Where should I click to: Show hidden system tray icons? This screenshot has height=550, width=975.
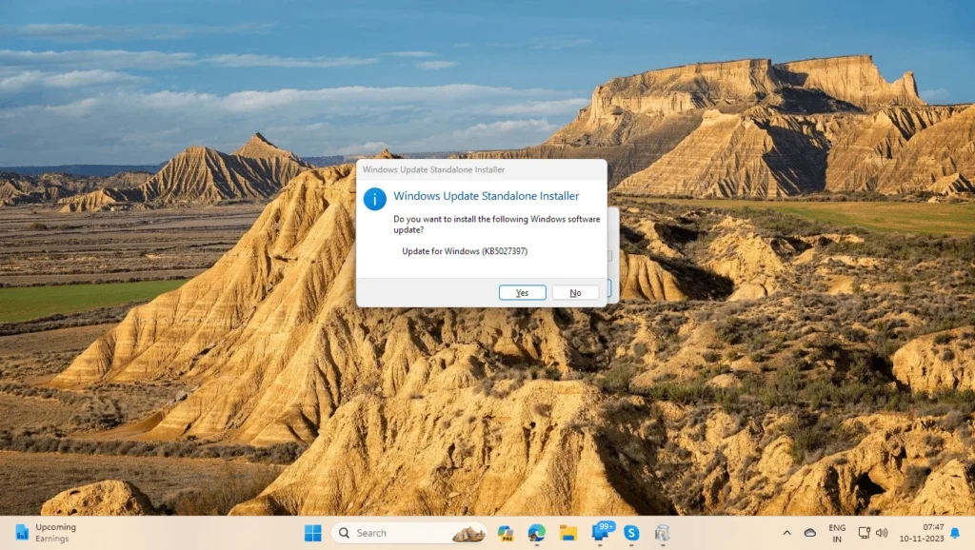[786, 533]
